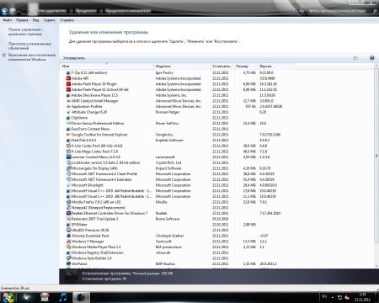379x303 pixels.
Task: Go back with the blue back arrow
Action: [4, 11]
